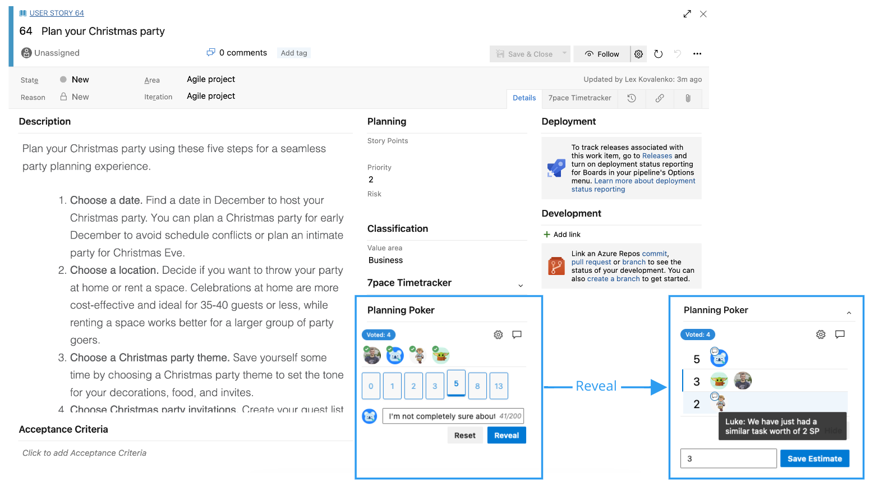Switch to the 7pace Timetracker tab
Screen dimensions: 879x495
(x=579, y=98)
